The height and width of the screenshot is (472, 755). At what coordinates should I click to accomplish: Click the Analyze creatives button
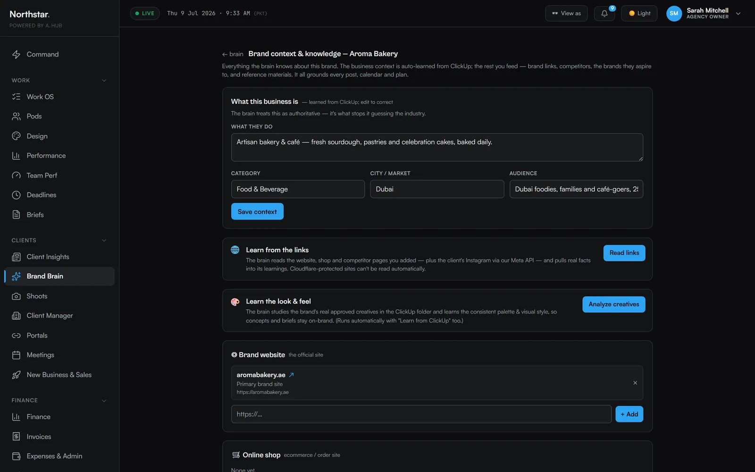pos(614,304)
